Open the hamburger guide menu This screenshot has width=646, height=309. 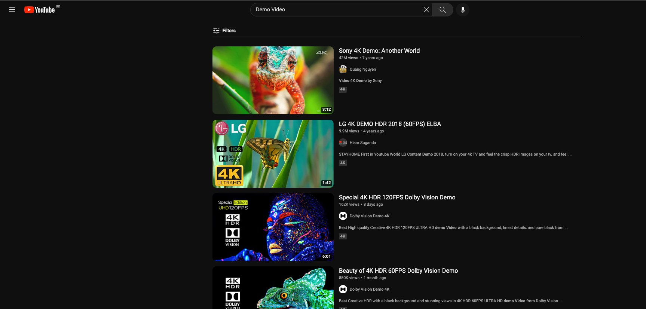point(12,10)
